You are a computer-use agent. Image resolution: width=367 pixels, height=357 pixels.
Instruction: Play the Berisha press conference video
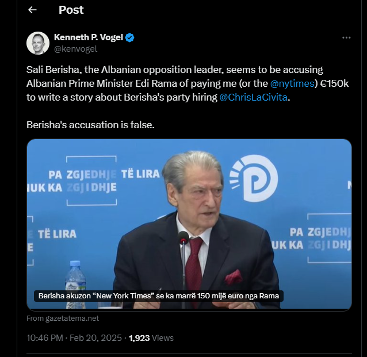coord(189,224)
